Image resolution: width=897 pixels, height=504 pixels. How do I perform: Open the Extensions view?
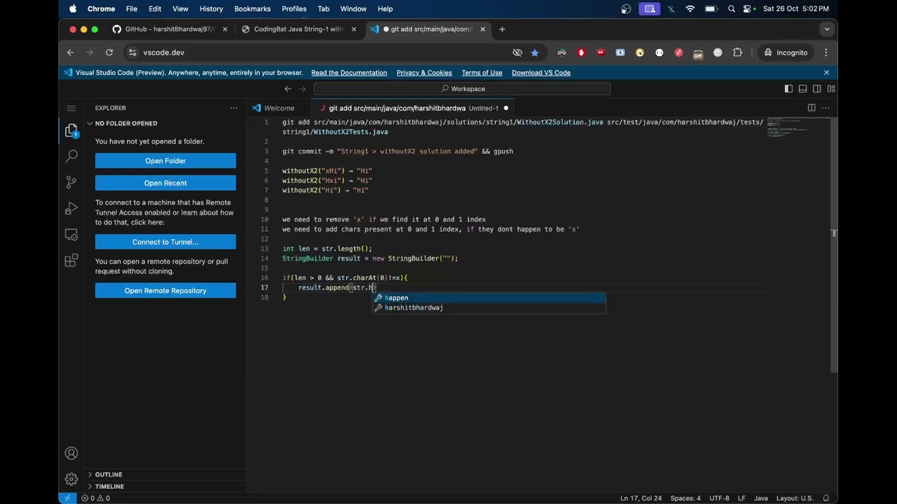click(71, 261)
